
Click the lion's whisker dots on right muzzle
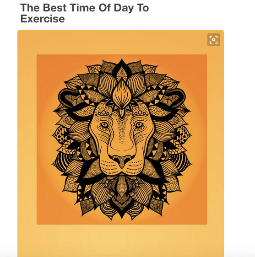tap(135, 166)
